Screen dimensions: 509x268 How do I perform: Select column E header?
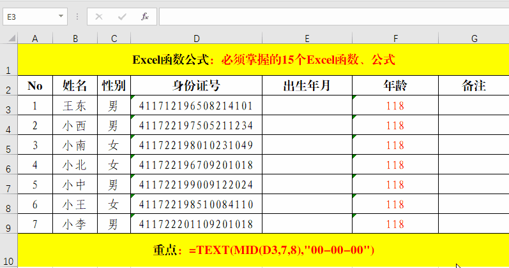click(307, 39)
